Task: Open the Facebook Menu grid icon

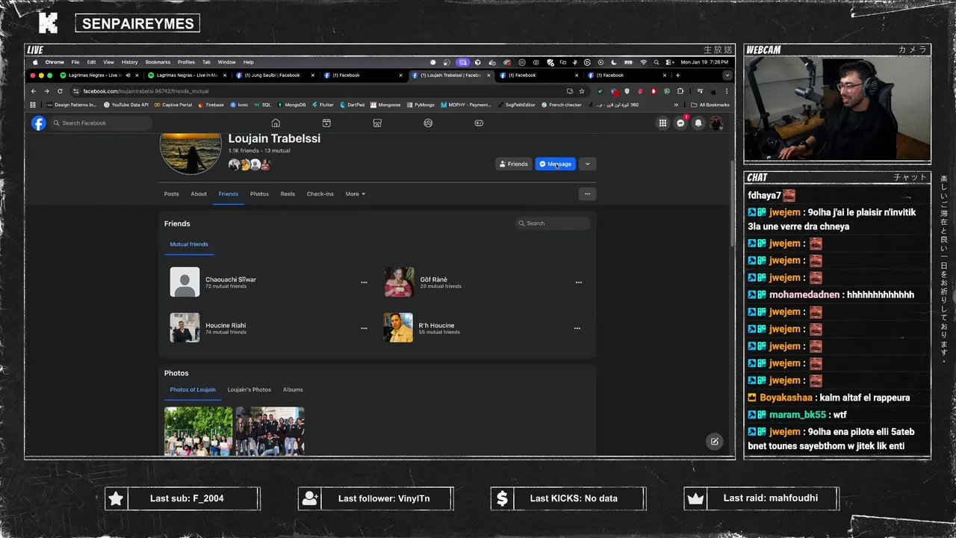Action: (662, 123)
